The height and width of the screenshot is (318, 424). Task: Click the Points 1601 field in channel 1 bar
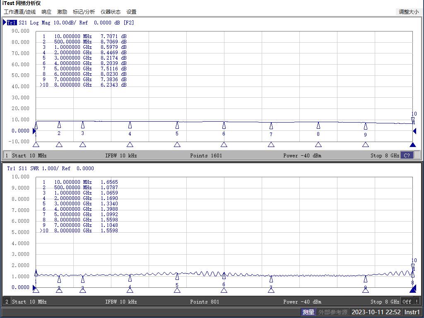(206, 155)
